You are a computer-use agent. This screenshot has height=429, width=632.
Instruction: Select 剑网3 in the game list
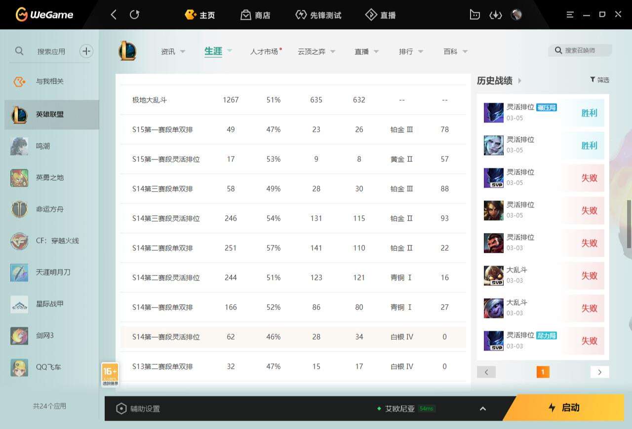tap(52, 336)
